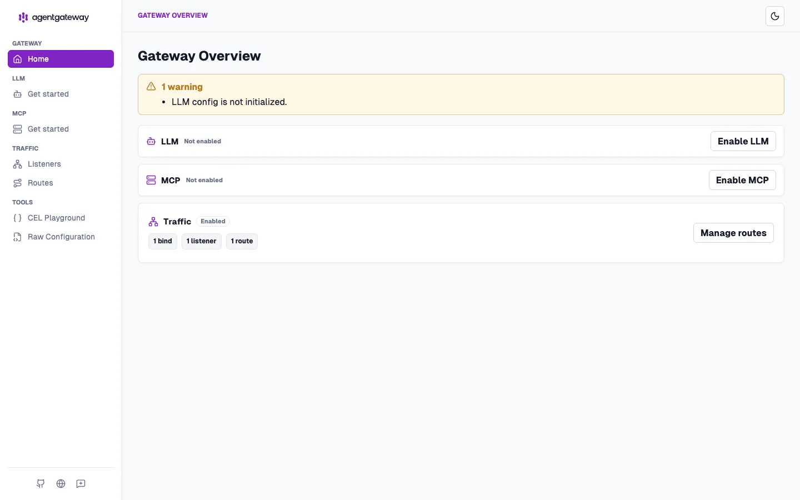Click the Enable MCP button

click(742, 180)
